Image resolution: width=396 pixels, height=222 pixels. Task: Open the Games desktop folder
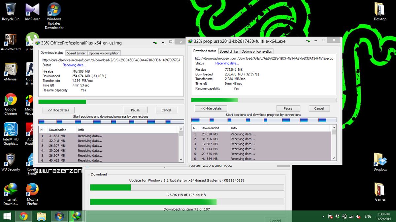click(380, 191)
